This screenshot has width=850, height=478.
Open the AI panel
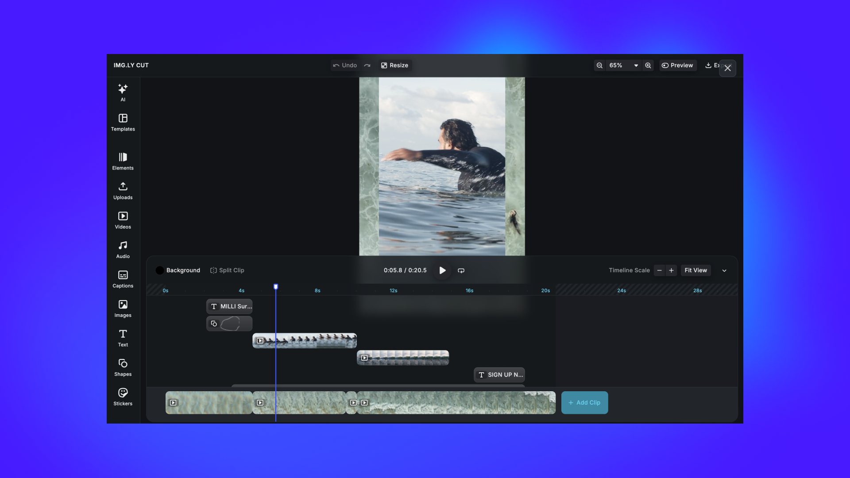[x=123, y=92]
